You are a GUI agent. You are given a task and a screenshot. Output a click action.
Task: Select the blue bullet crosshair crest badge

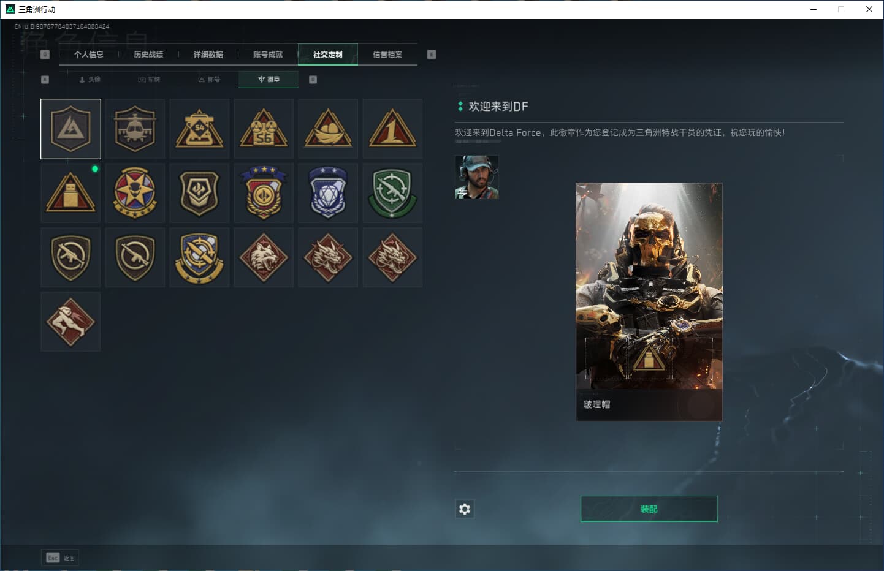(x=199, y=257)
